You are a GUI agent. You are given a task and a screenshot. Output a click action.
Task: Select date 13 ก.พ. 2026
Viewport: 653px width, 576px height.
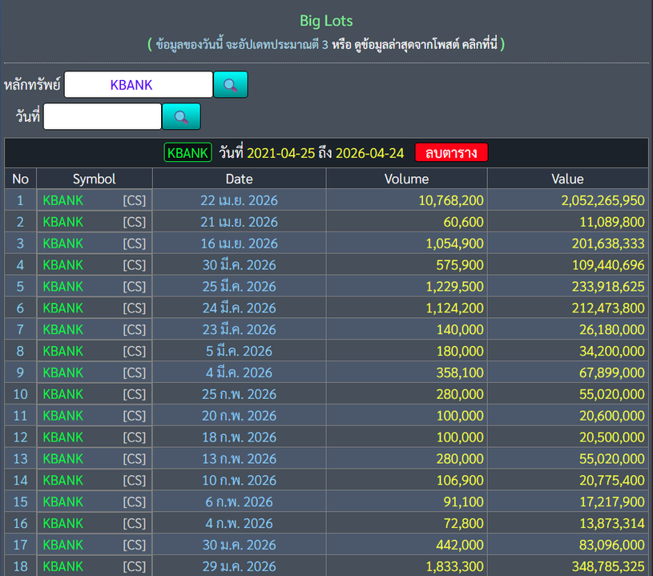click(239, 459)
